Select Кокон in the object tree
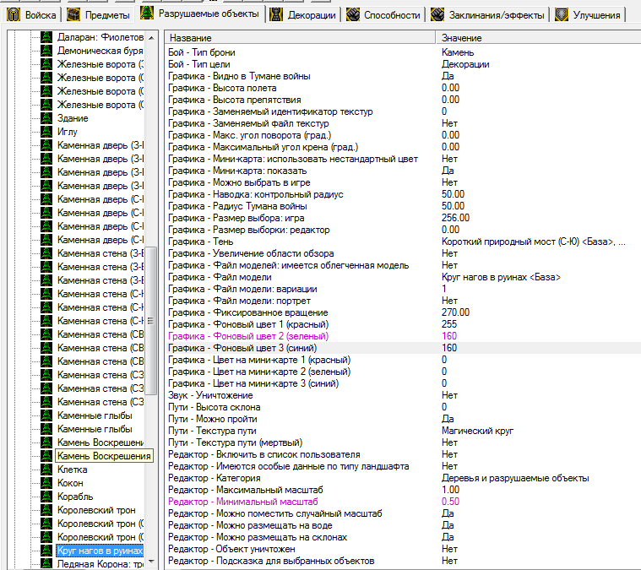The width and height of the screenshot is (641, 570). coord(70,483)
